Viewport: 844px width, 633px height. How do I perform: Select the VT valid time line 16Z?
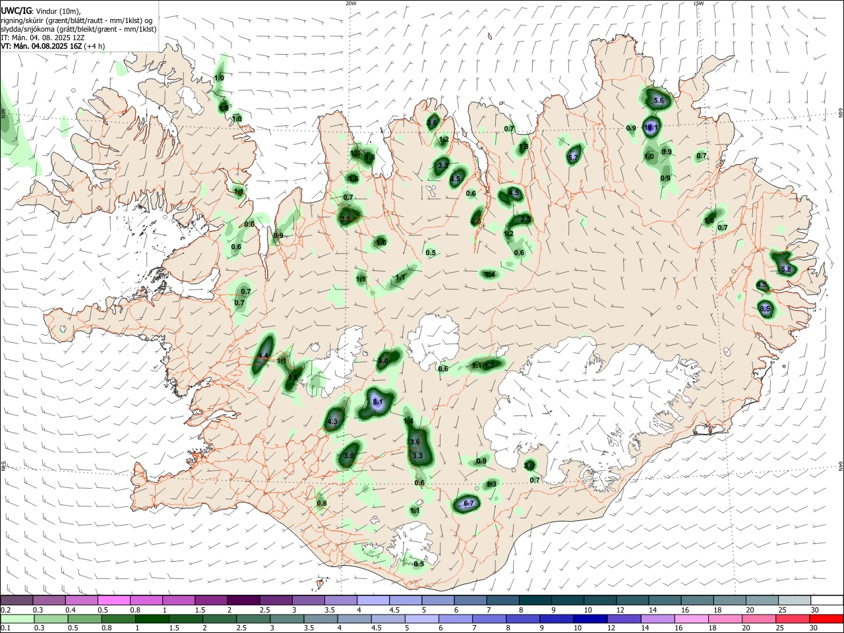(x=53, y=46)
